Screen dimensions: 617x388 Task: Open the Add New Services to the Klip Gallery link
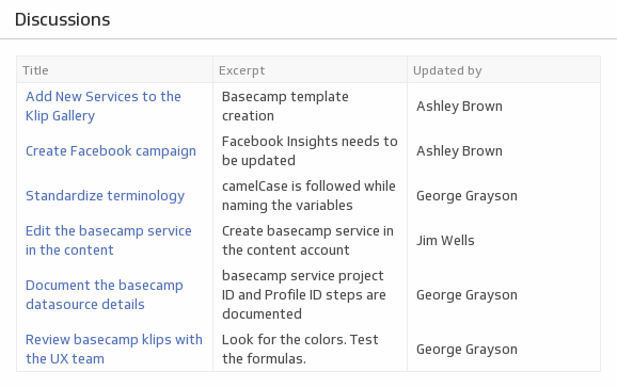click(x=103, y=106)
